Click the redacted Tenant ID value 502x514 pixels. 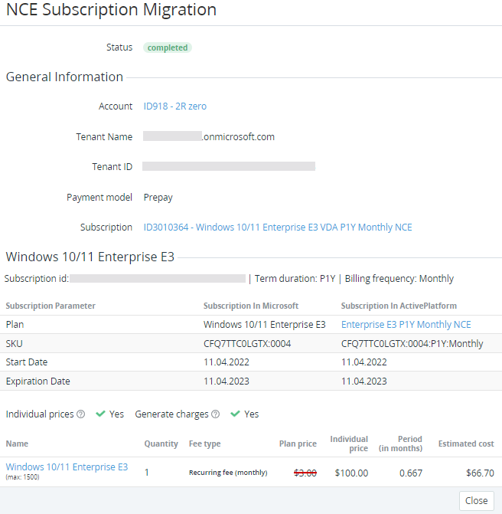pyautogui.click(x=229, y=166)
